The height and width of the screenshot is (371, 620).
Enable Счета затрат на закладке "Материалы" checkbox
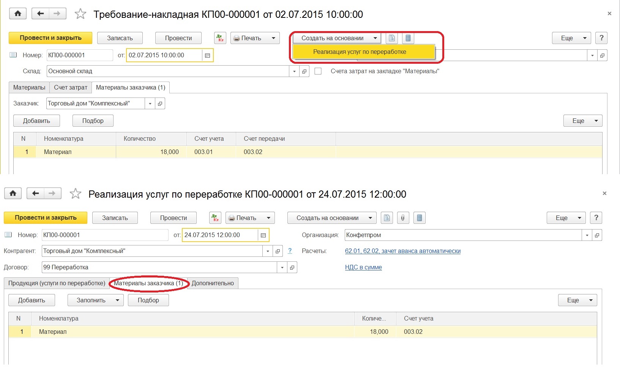pos(318,71)
